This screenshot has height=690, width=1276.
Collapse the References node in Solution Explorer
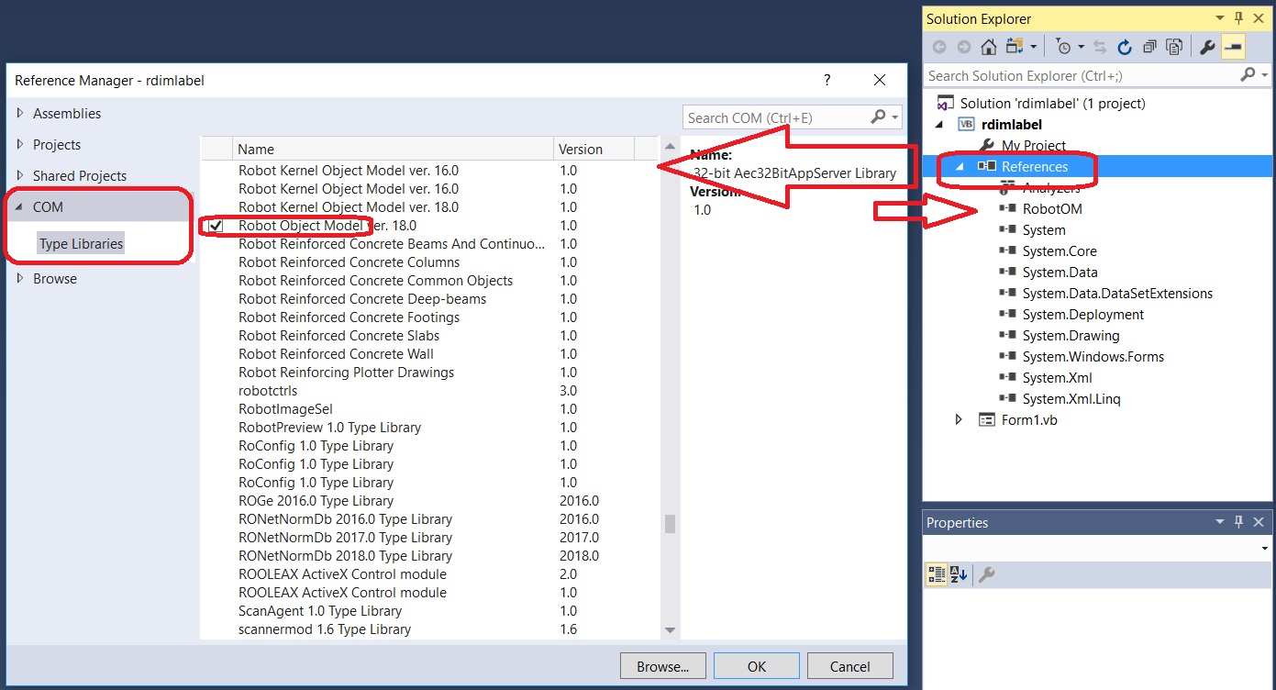(958, 166)
